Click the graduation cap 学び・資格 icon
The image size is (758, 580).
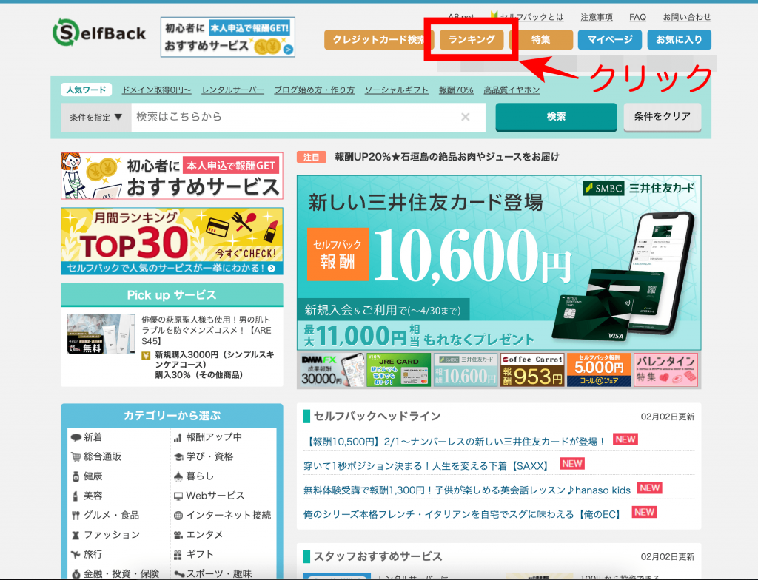point(178,456)
